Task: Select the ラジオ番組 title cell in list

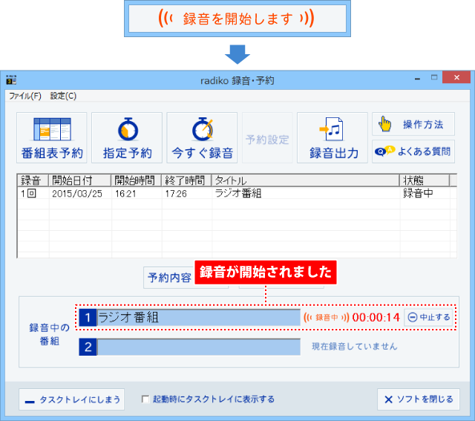Action: (x=237, y=193)
